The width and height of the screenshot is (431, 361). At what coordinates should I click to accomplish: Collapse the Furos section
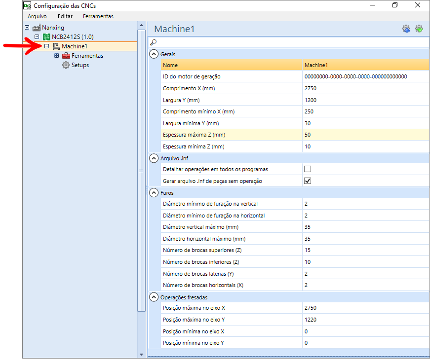154,193
